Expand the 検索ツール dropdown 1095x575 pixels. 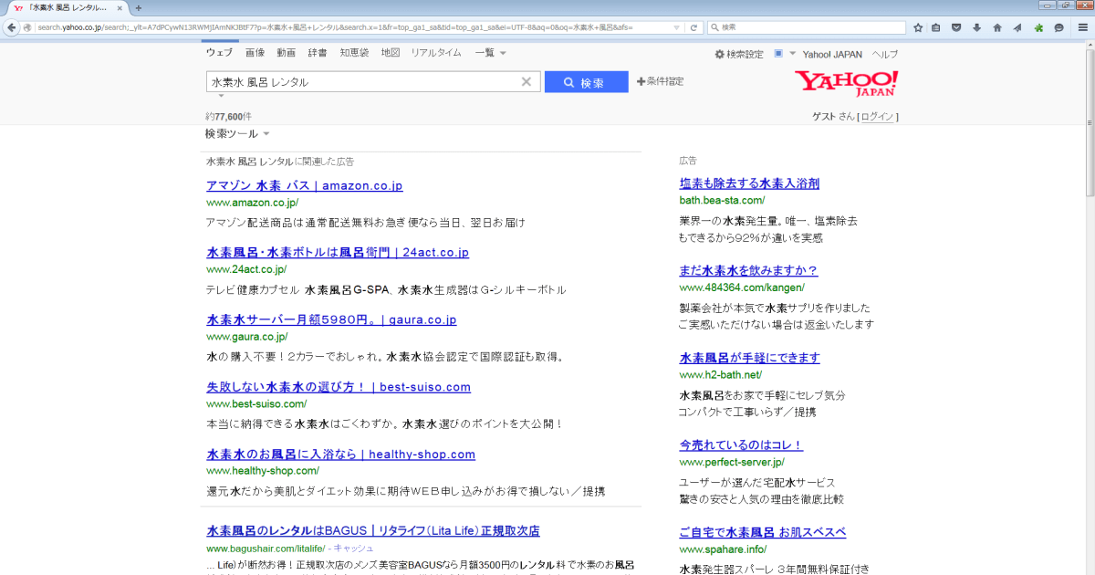tap(237, 134)
